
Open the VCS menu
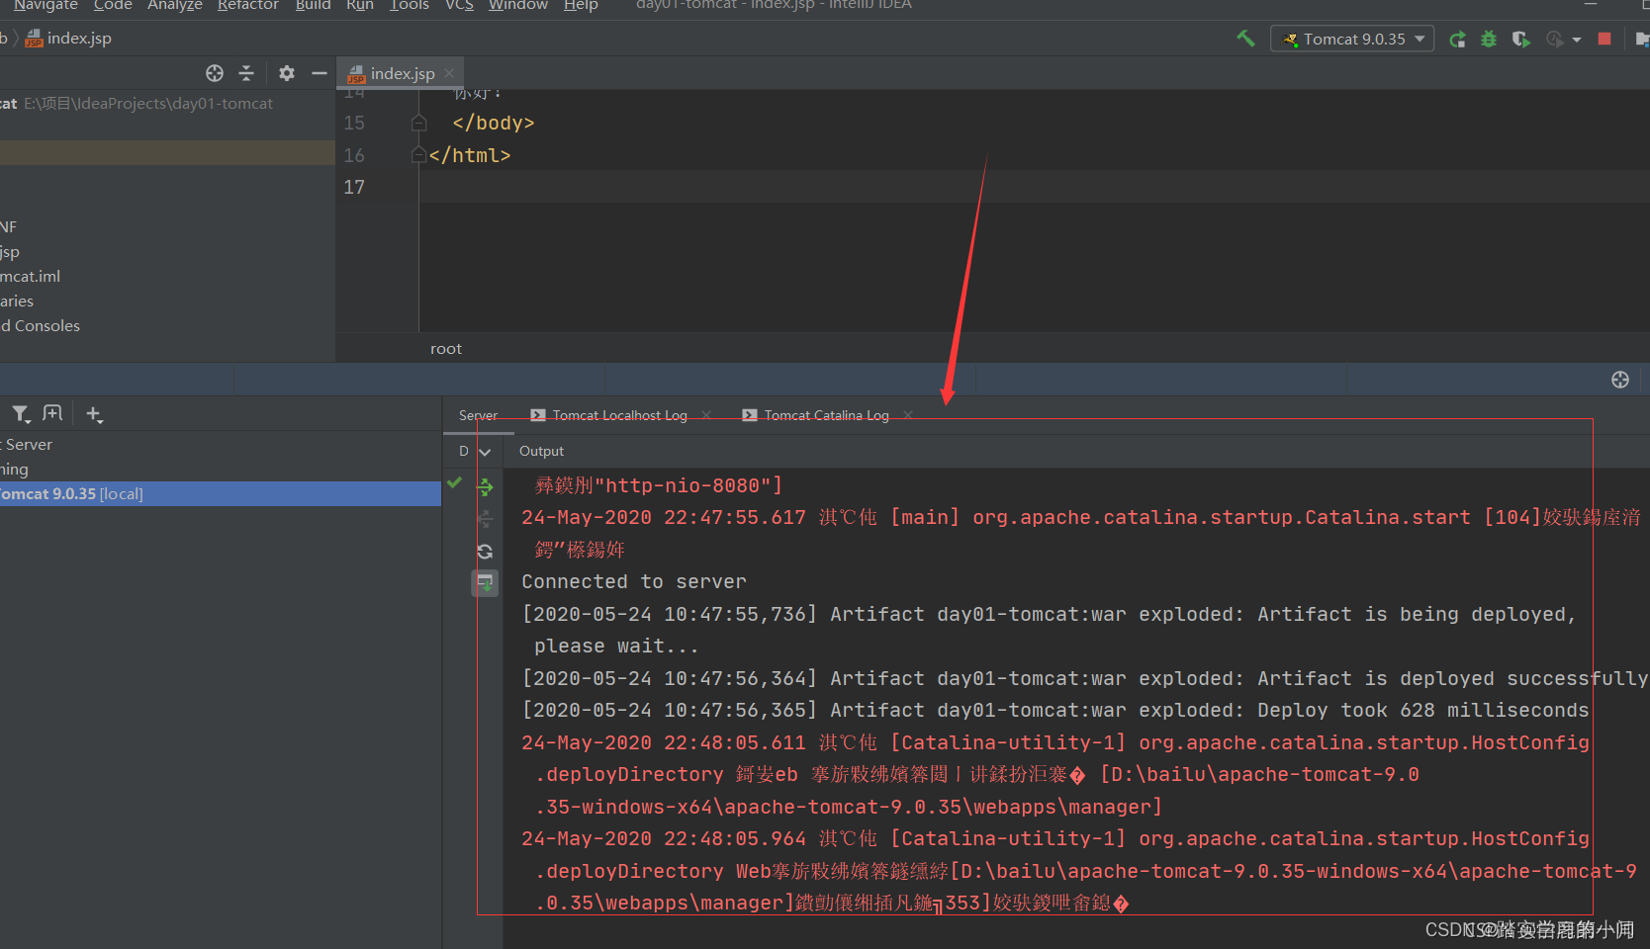(x=459, y=5)
